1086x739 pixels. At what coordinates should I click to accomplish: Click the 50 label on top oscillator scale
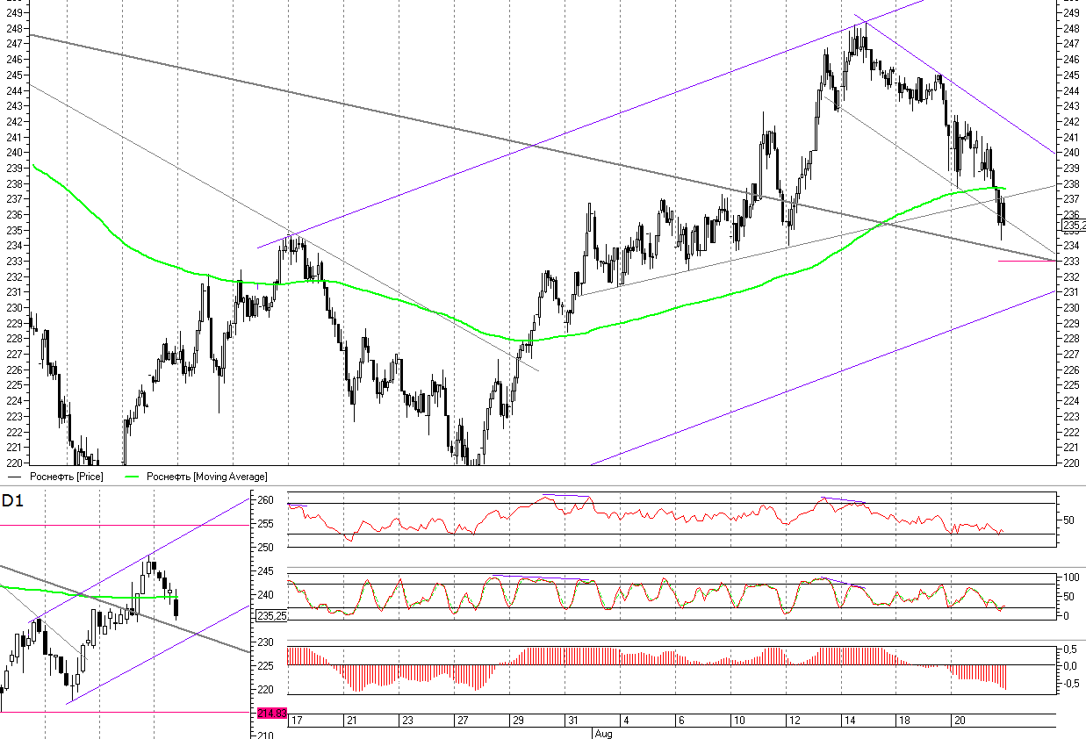pos(1068,520)
